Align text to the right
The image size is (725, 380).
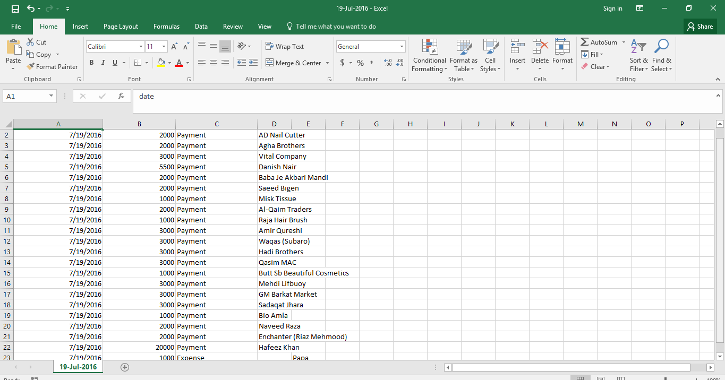[225, 63]
